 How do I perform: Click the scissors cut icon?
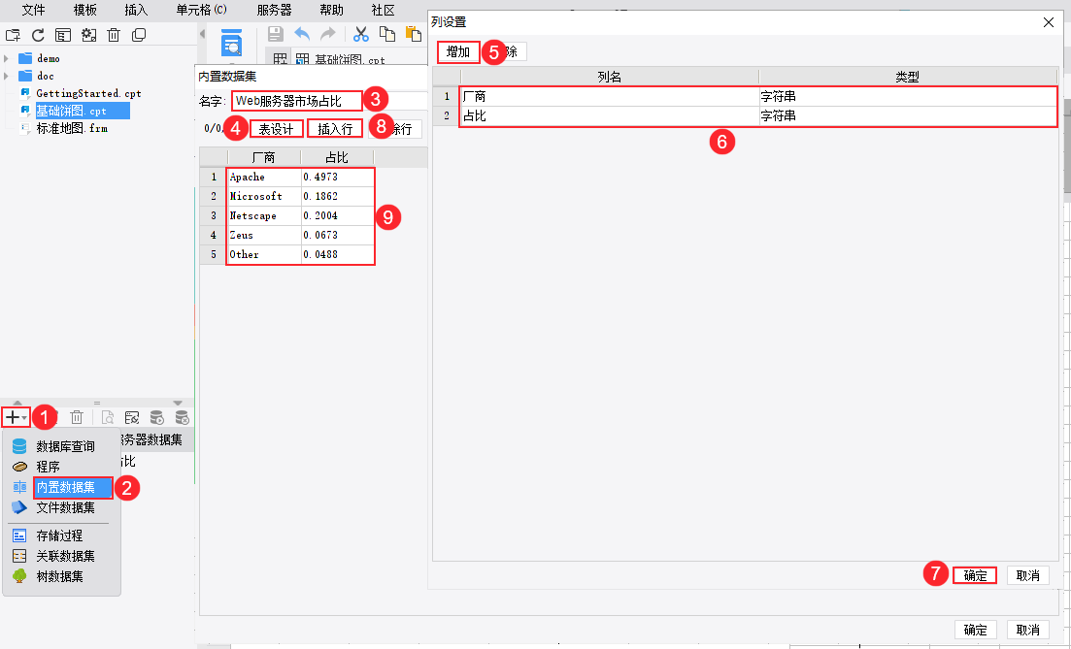click(x=361, y=33)
